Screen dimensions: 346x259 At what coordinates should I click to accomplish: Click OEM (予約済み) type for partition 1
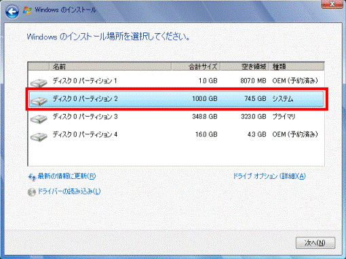click(295, 81)
